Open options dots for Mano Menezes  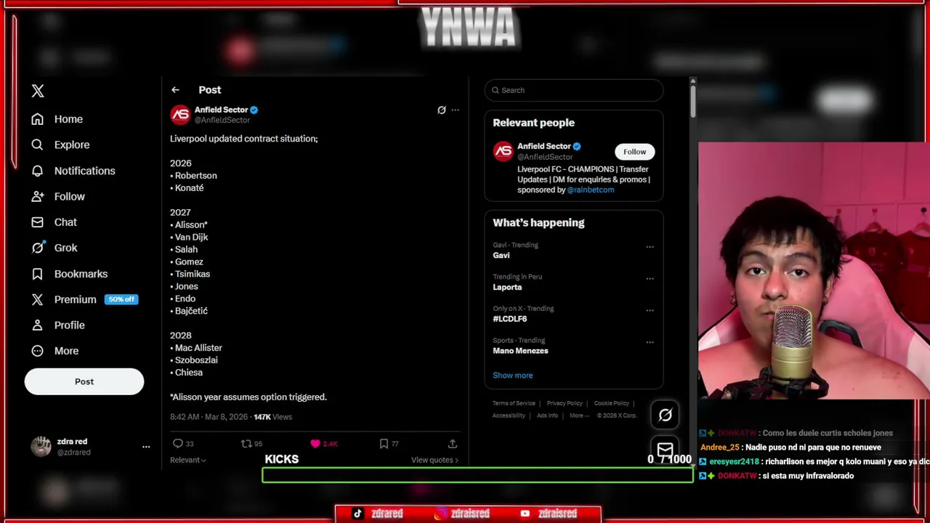(650, 342)
